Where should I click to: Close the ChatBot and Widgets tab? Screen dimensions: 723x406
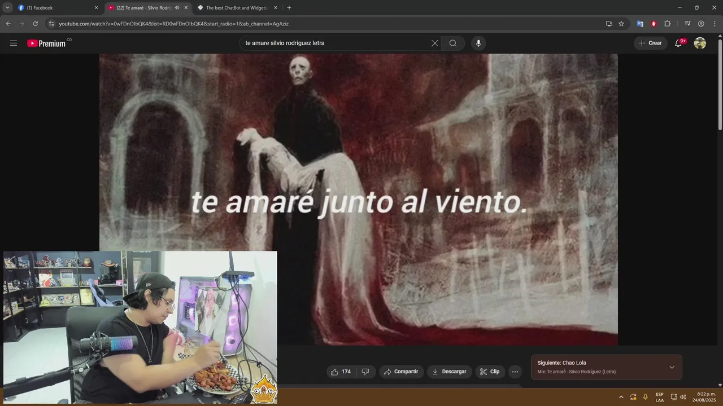(276, 8)
